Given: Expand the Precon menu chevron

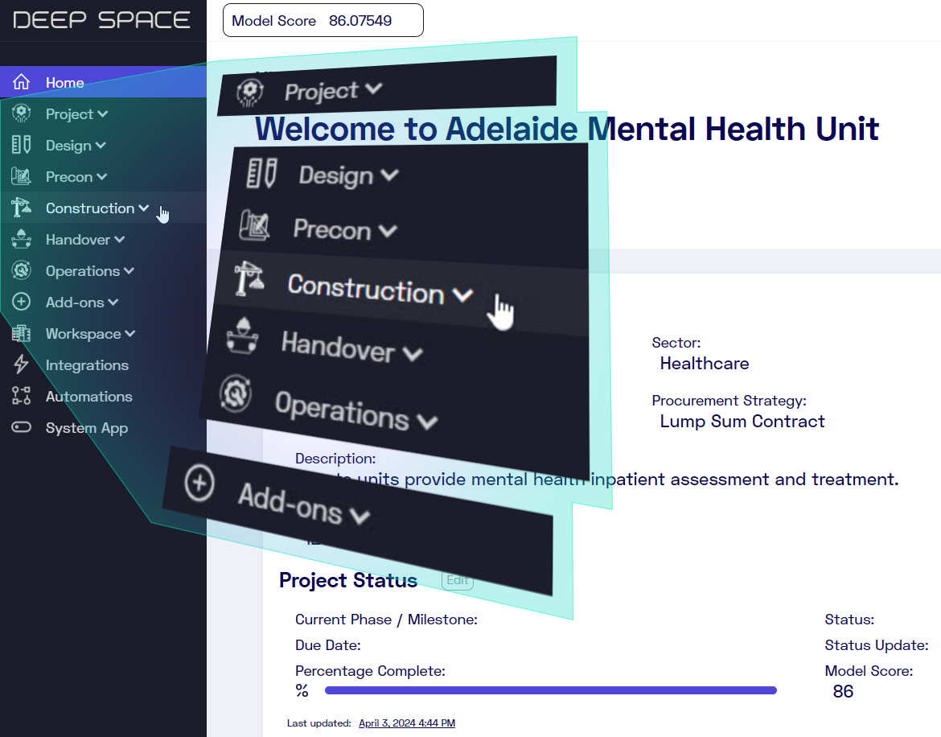Looking at the screenshot, I should 102,177.
